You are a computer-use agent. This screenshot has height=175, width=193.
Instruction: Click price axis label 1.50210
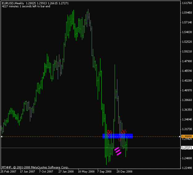click(187, 51)
